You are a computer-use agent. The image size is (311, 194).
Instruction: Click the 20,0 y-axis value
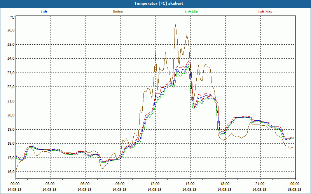(x=11, y=115)
